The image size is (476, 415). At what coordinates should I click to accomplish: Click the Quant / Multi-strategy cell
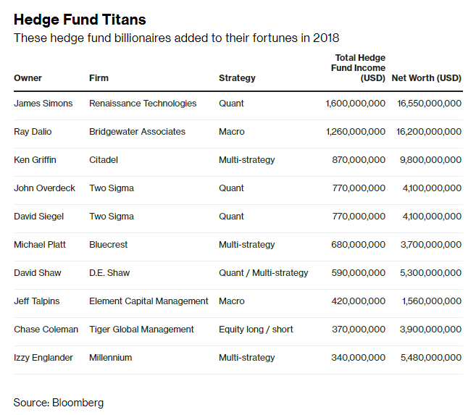(x=264, y=273)
